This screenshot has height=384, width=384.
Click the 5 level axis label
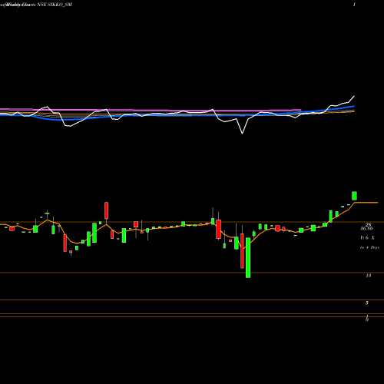pyautogui.click(x=367, y=303)
